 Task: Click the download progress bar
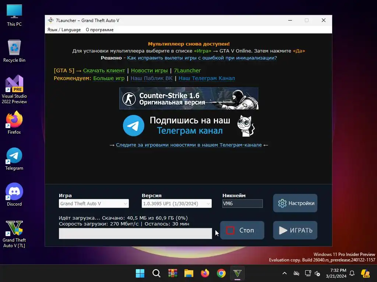point(135,233)
